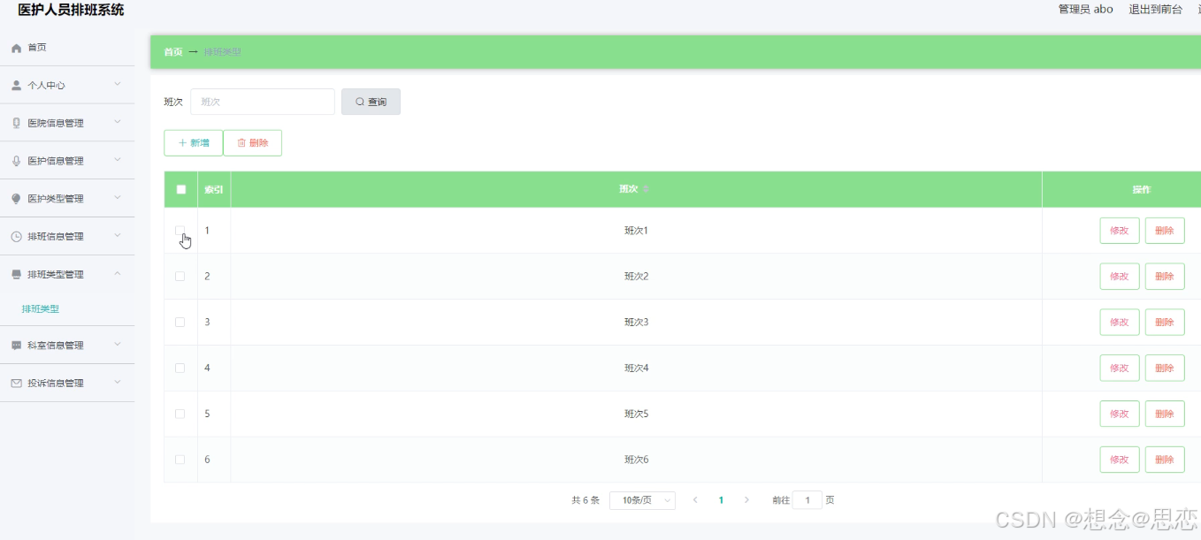
Task: Click 删除 for row 班次1
Action: pyautogui.click(x=1165, y=231)
